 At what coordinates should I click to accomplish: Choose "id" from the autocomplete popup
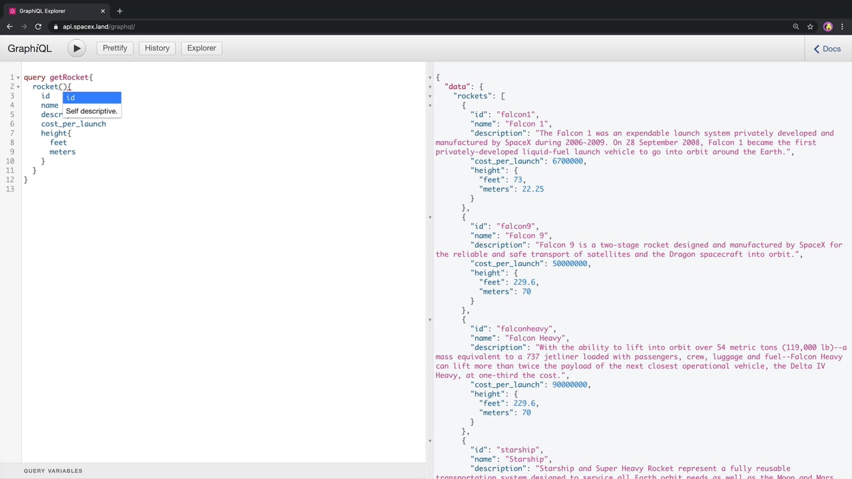click(x=92, y=98)
